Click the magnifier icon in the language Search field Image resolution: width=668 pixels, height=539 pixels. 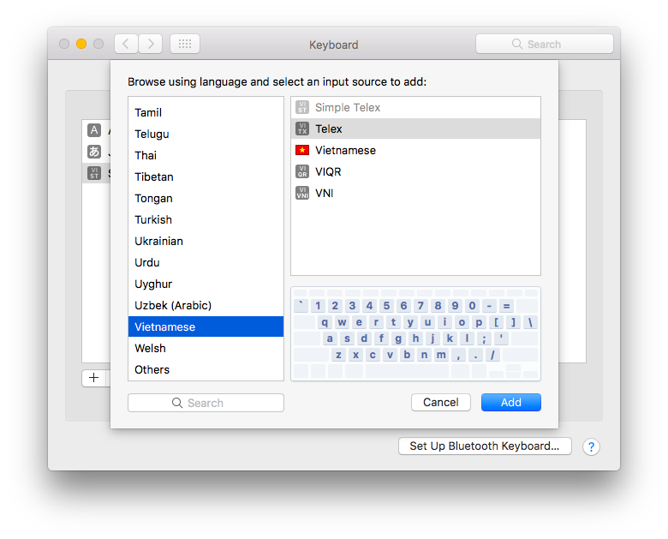pos(176,403)
